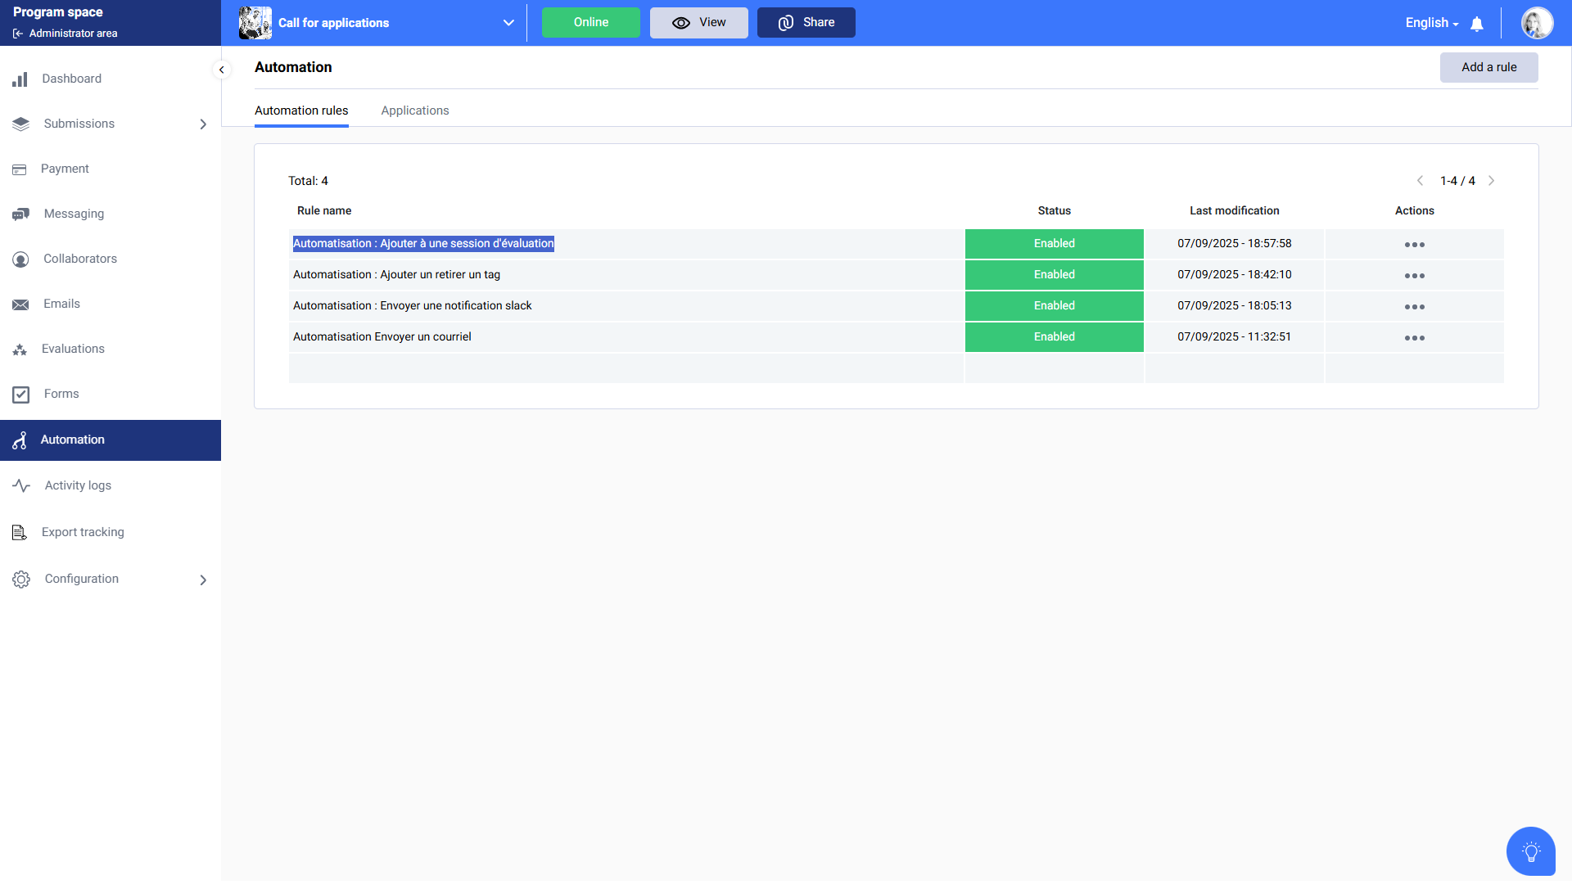This screenshot has width=1572, height=884.
Task: Open actions menu for retirer un tag rule
Action: pos(1414,276)
